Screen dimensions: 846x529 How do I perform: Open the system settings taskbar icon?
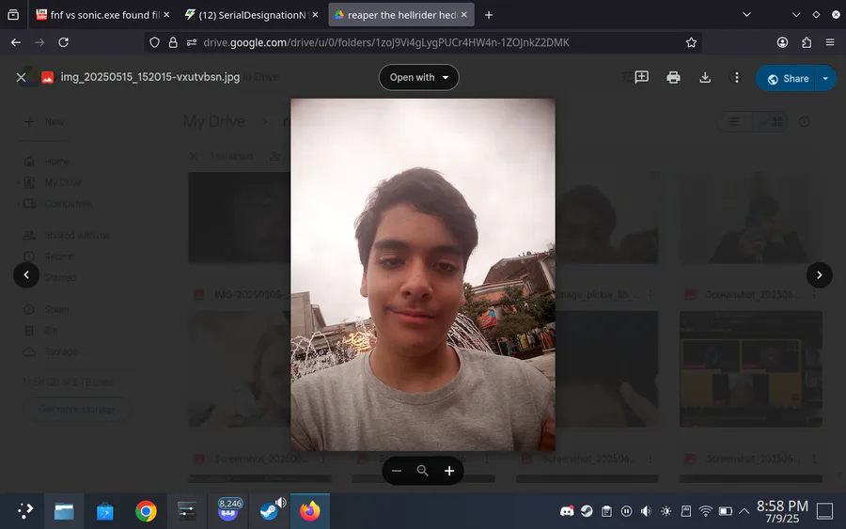pos(187,510)
